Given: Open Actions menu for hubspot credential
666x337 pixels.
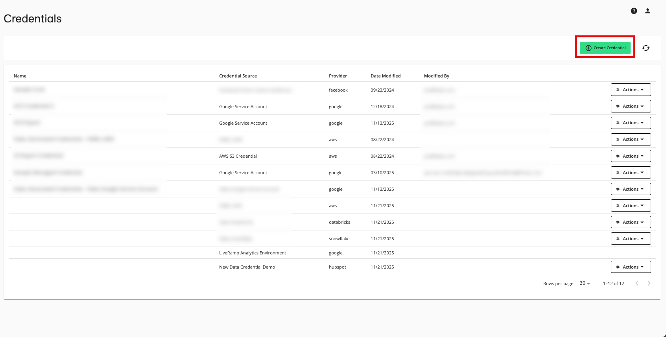Looking at the screenshot, I should [x=631, y=267].
